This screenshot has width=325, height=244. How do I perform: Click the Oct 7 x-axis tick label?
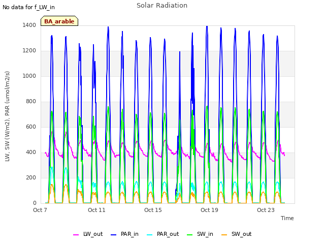point(40,210)
